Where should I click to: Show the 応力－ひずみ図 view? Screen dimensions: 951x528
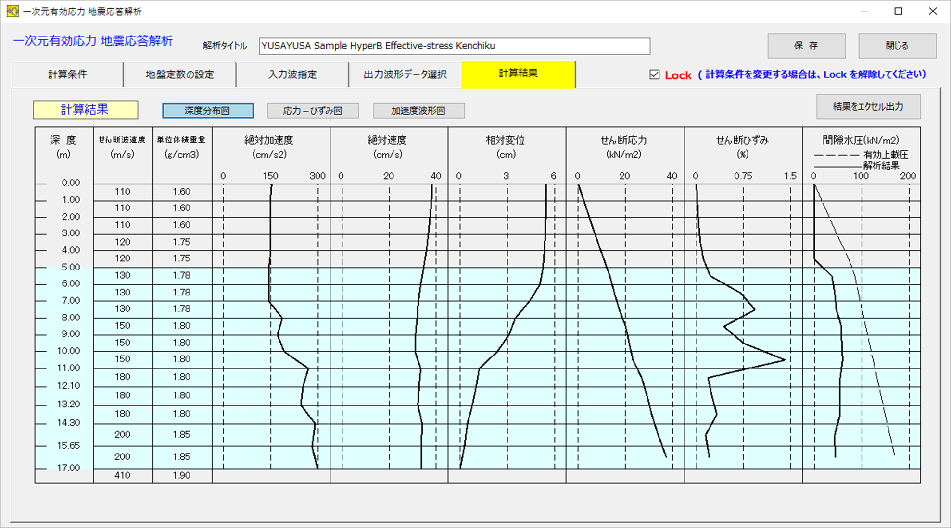click(313, 111)
